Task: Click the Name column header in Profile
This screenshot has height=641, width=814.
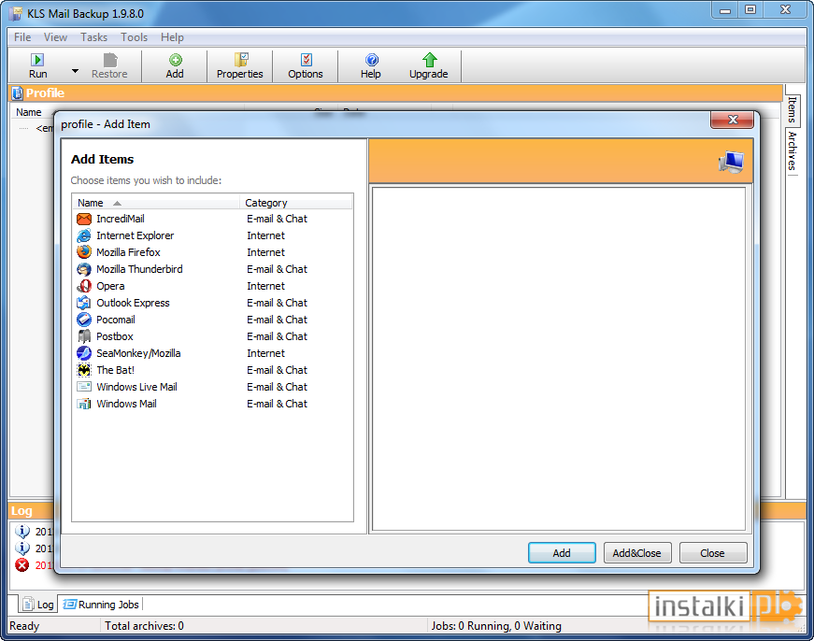Action: click(x=29, y=112)
